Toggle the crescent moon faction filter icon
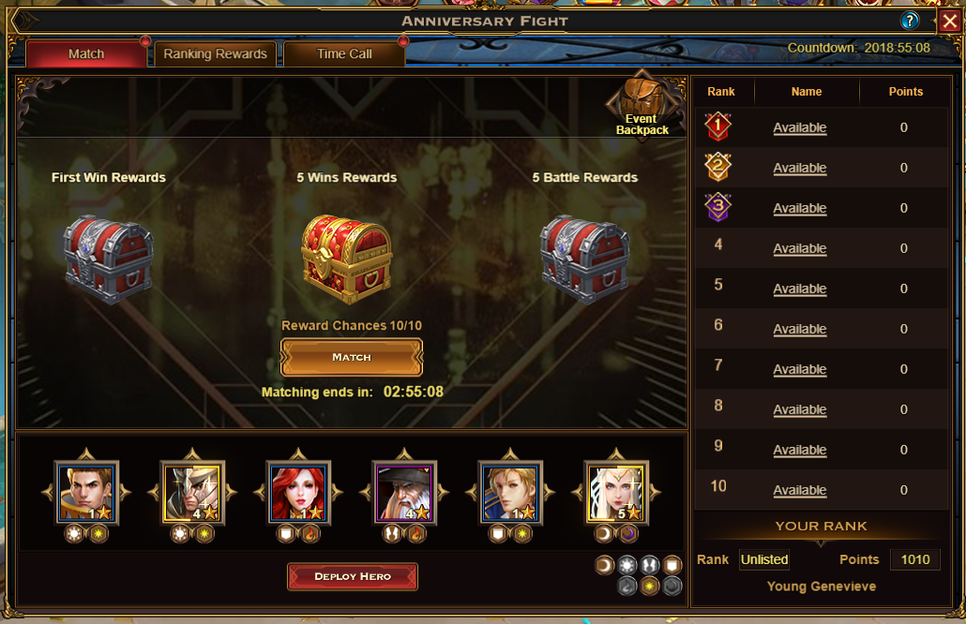966x624 pixels. tap(604, 565)
